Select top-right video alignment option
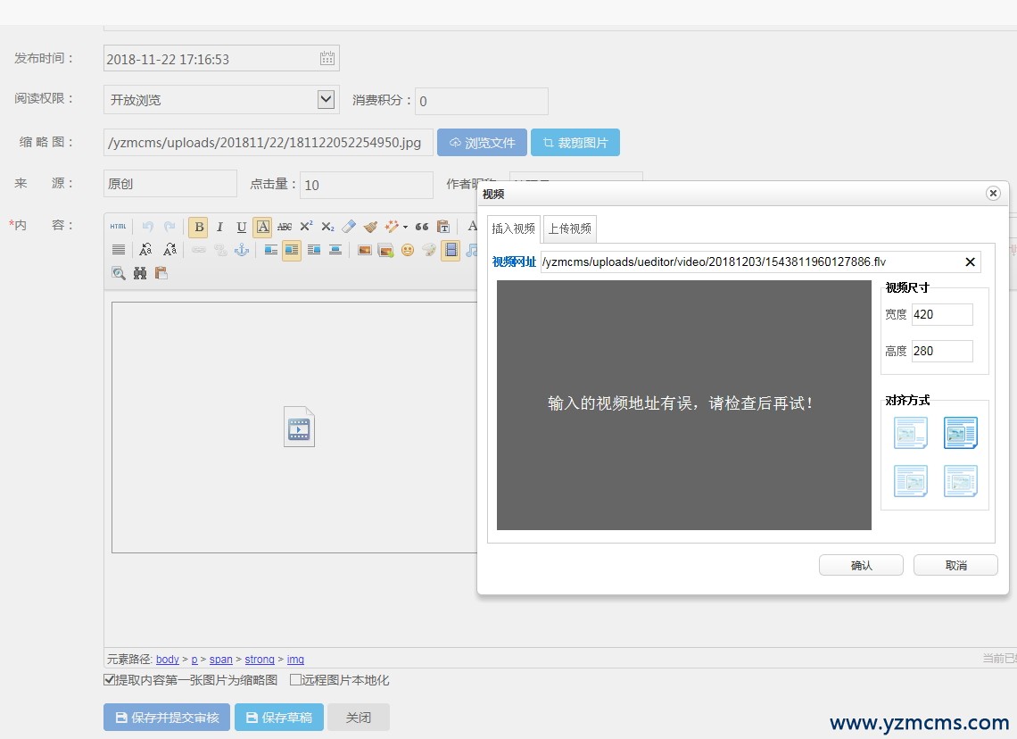1017x739 pixels. [961, 433]
